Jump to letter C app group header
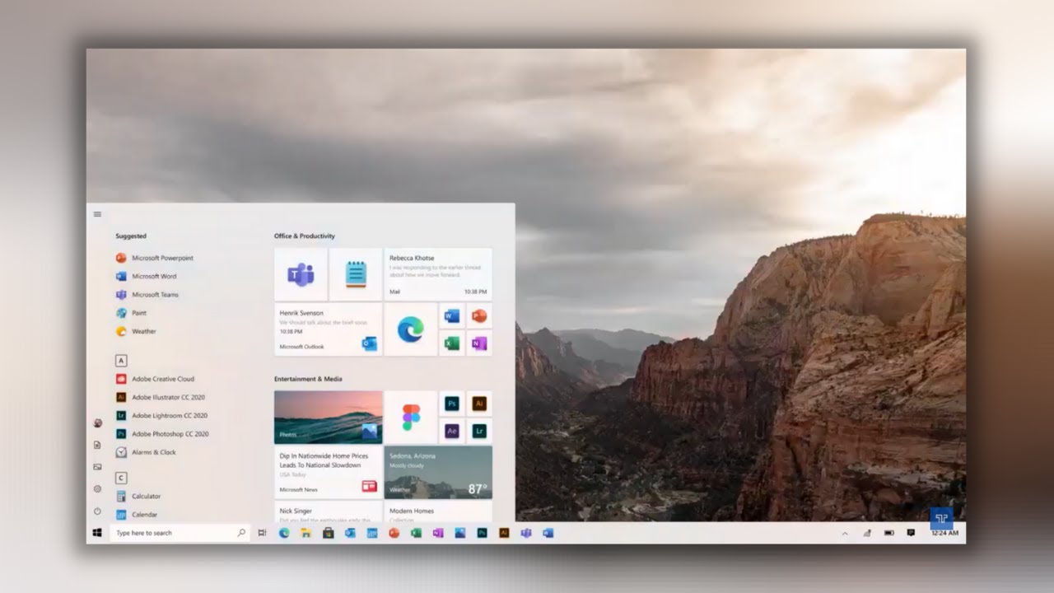This screenshot has width=1054, height=593. tap(121, 478)
